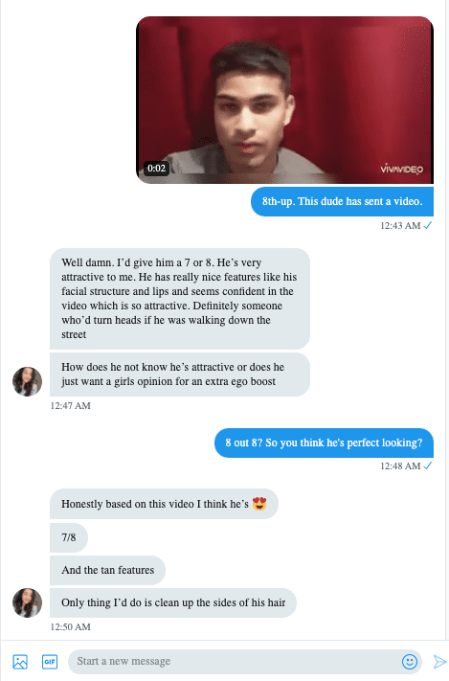
Task: Select the '8th-up. This dude has sent a video.' bubble
Action: 342,201
